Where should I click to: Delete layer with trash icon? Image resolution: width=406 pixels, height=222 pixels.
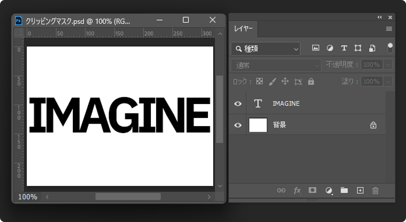[375, 191]
